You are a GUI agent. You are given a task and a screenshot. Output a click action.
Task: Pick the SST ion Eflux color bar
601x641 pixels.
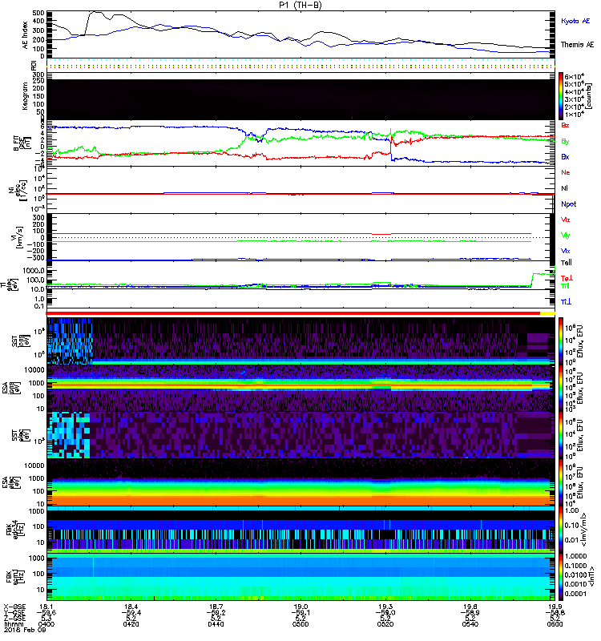[561, 341]
